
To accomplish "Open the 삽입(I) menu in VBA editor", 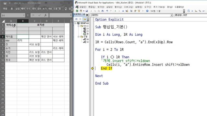I will 109,7.
